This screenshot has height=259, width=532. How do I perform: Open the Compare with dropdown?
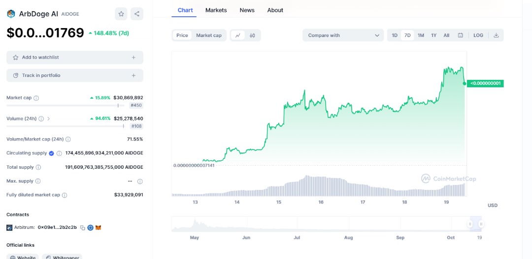(343, 36)
